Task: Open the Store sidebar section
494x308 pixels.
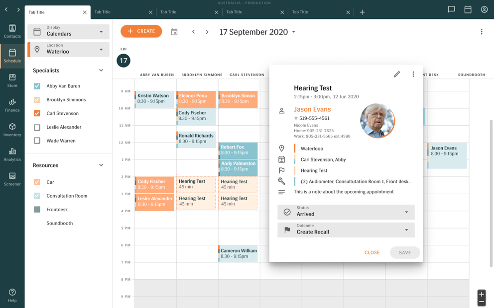Action: click(x=12, y=80)
